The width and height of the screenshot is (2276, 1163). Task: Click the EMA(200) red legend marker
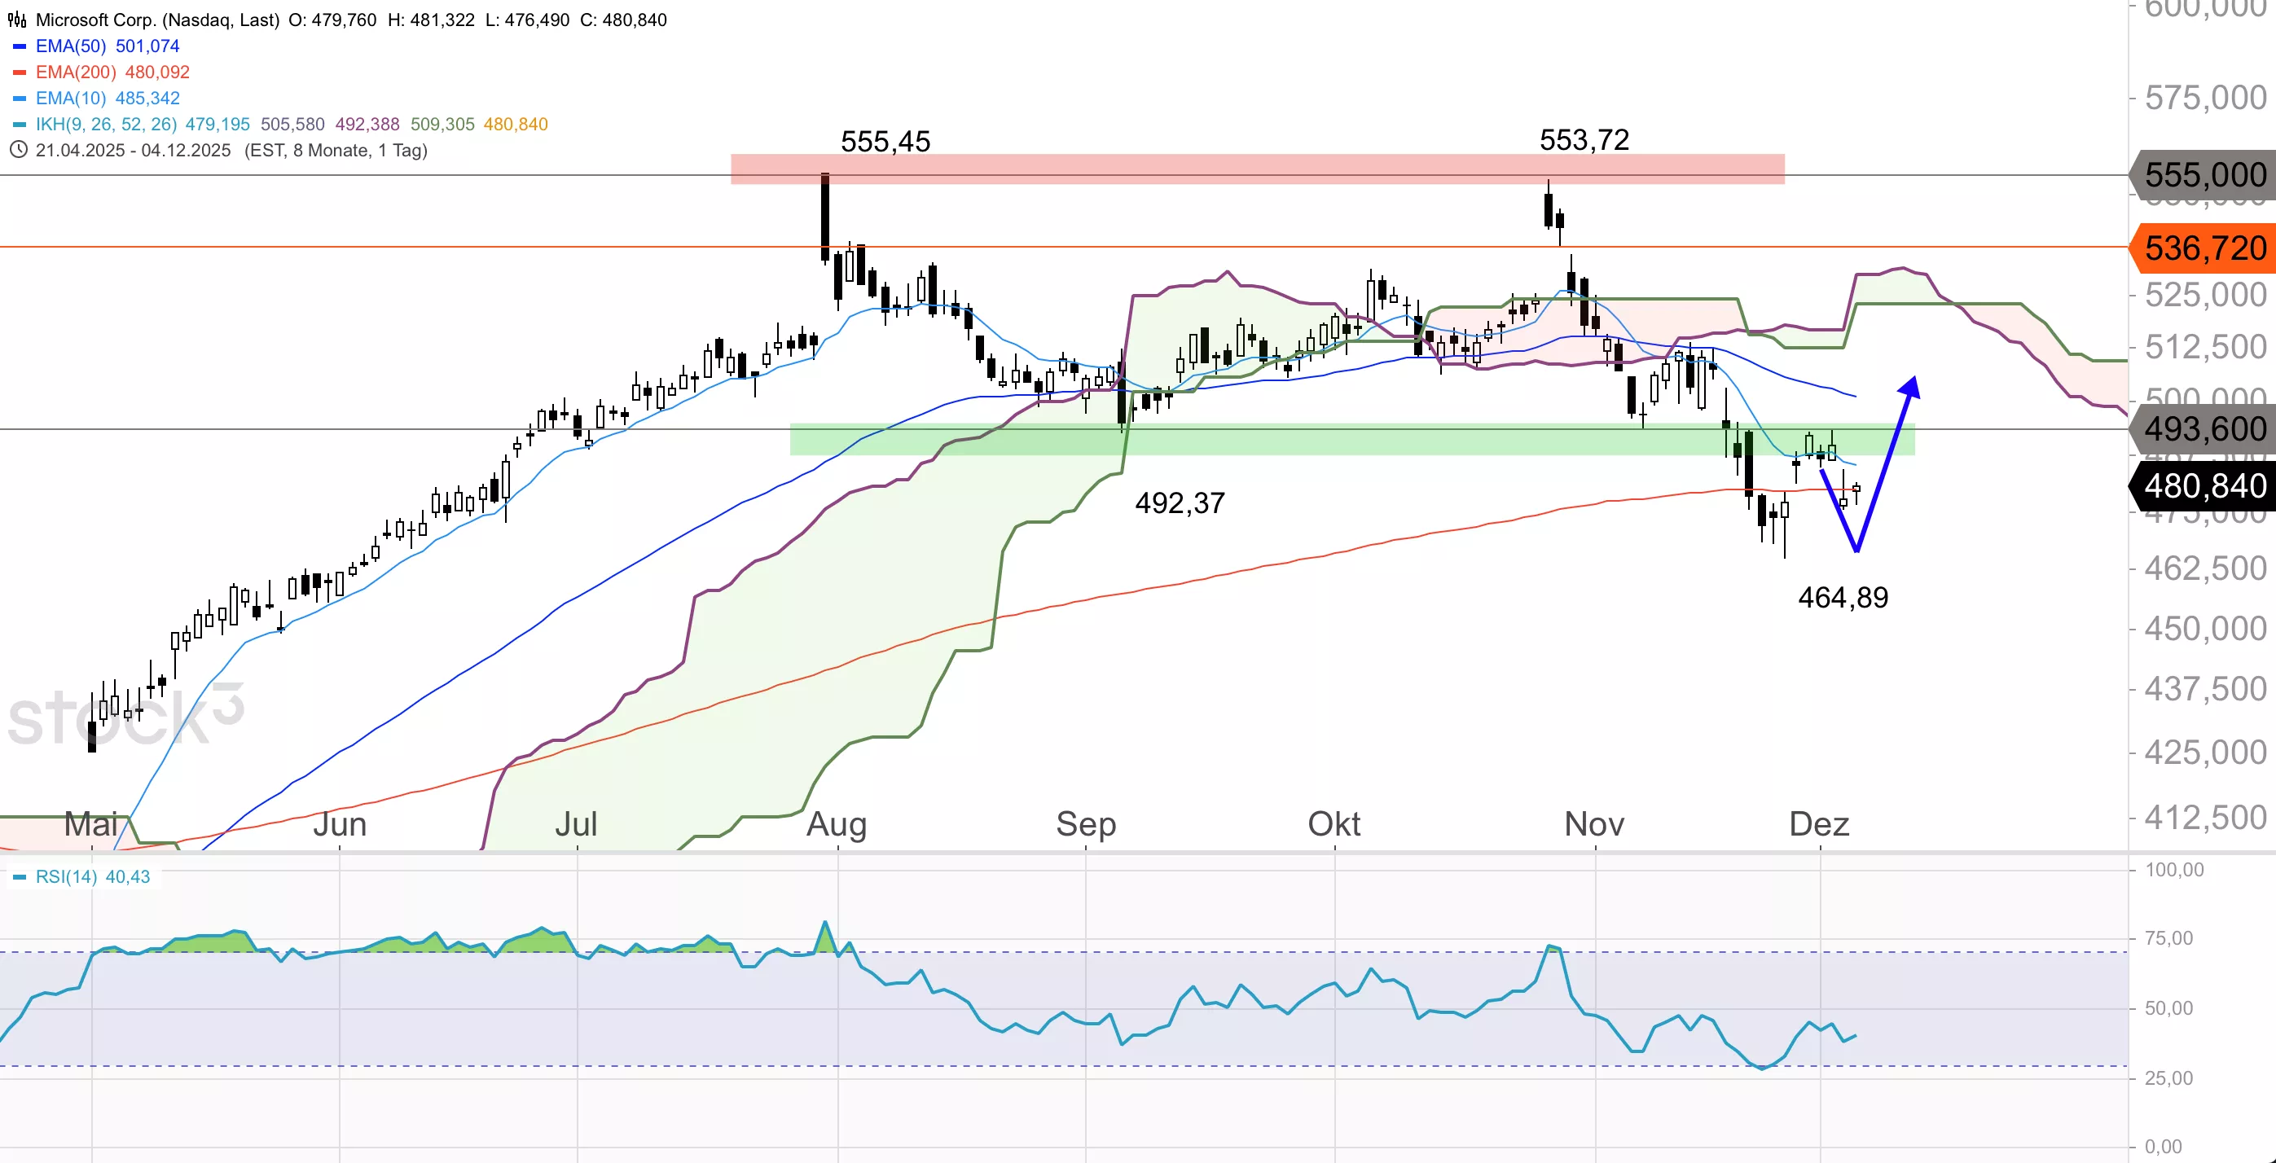tap(20, 72)
